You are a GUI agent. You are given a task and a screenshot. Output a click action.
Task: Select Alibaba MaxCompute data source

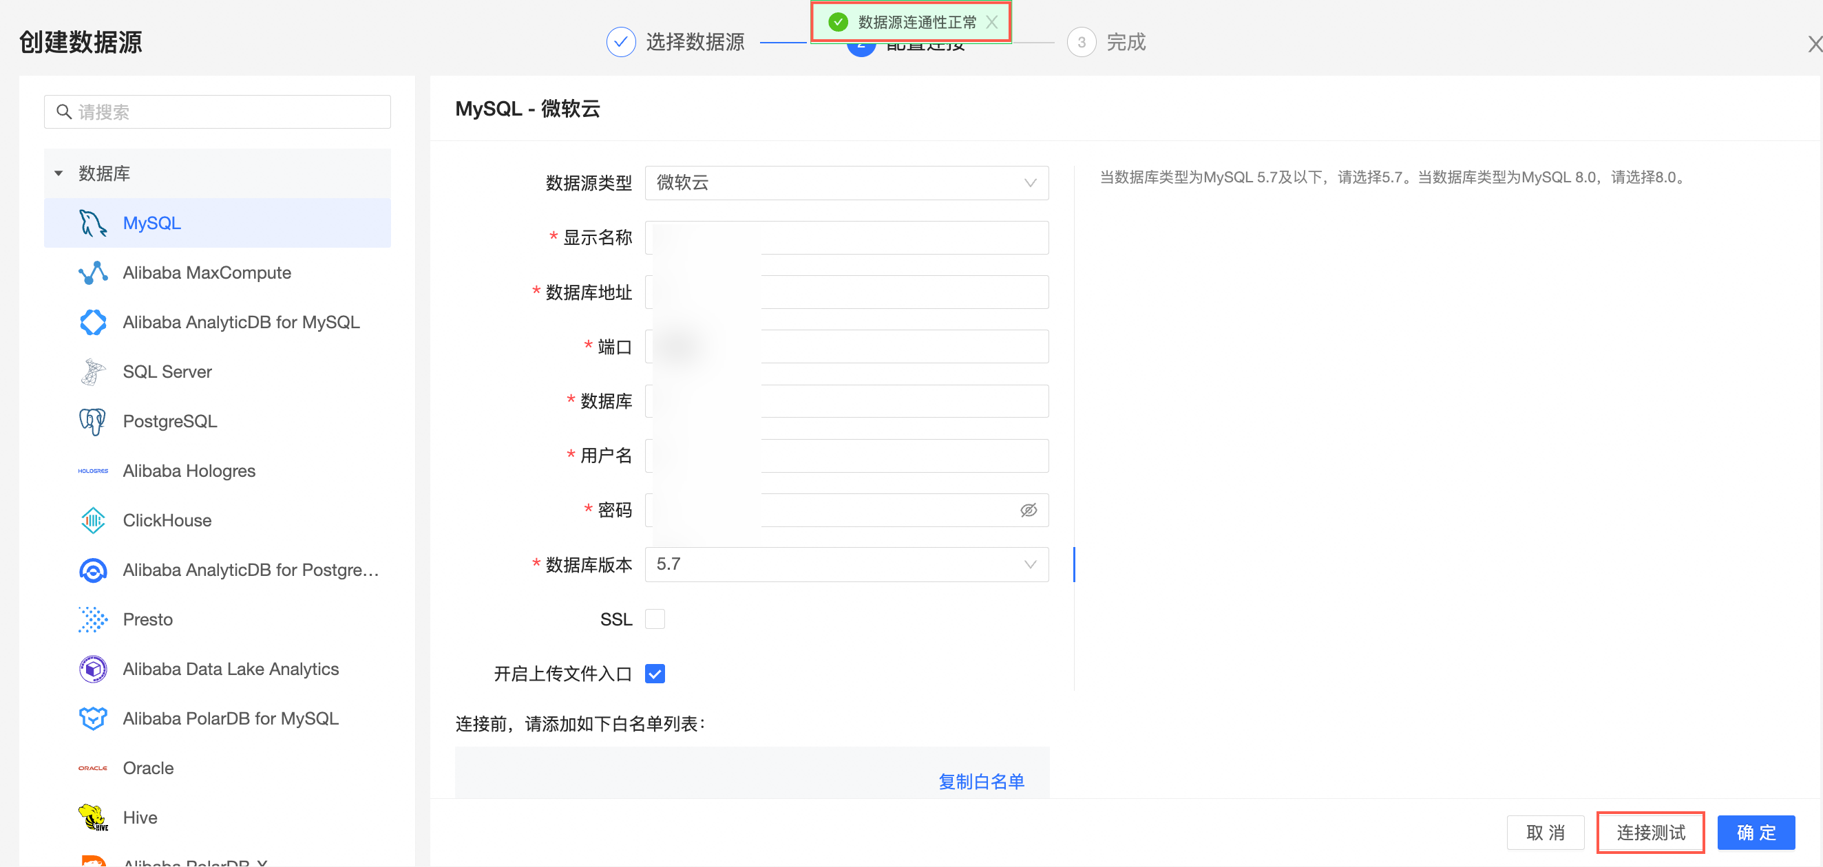tap(217, 273)
